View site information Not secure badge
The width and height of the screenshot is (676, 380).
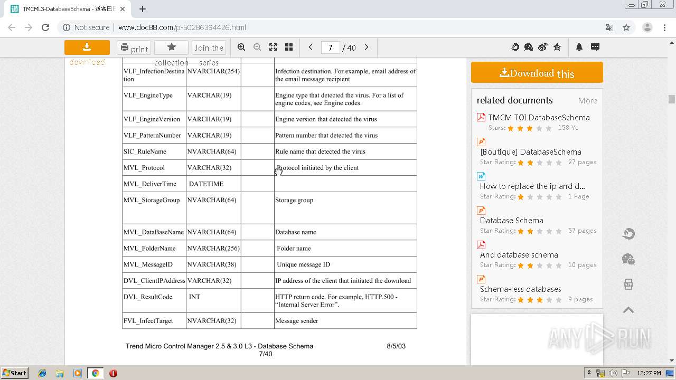coord(86,27)
